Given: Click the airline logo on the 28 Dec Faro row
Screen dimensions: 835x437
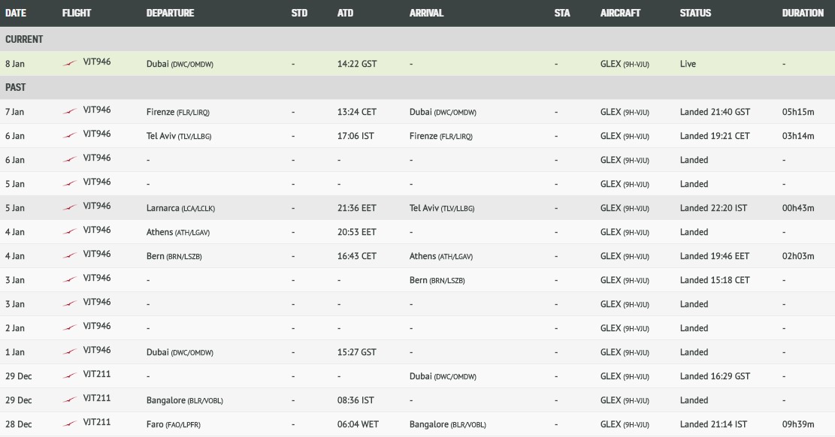Looking at the screenshot, I should coord(69,423).
